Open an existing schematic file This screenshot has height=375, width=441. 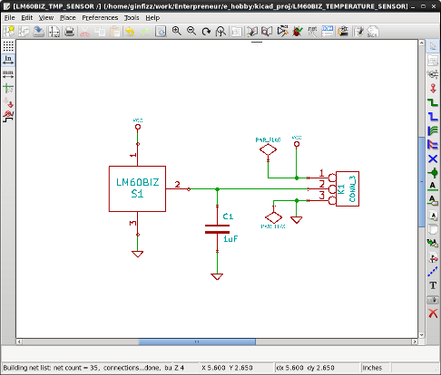(x=24, y=31)
